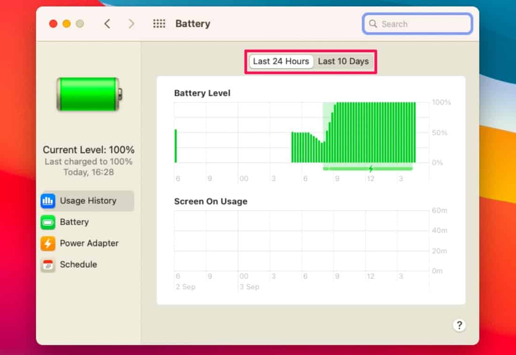Image resolution: width=516 pixels, height=355 pixels.
Task: Switch to Last 10 Days view
Action: pos(343,62)
